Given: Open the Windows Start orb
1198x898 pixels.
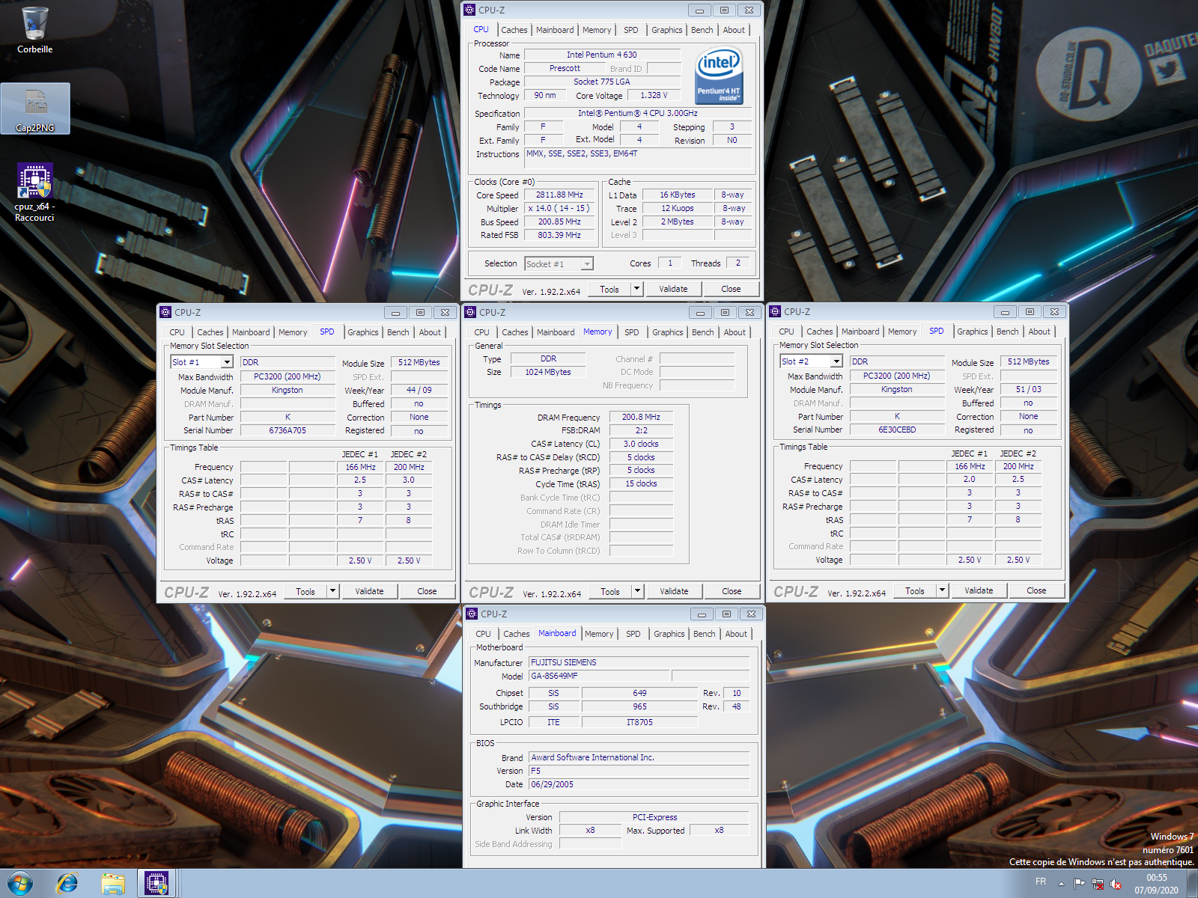Looking at the screenshot, I should click(x=20, y=884).
